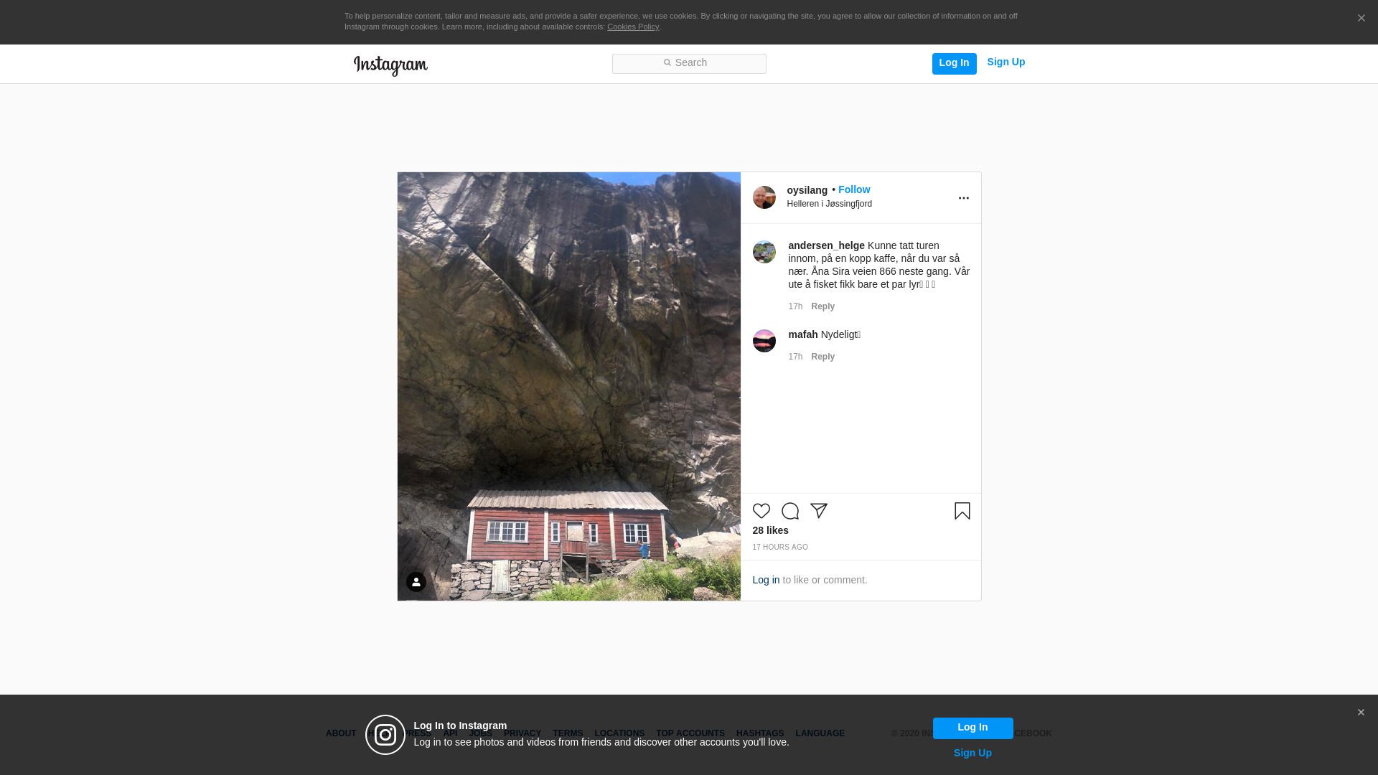Open the three-dot more options menu
This screenshot has height=775, width=1378.
(x=963, y=198)
